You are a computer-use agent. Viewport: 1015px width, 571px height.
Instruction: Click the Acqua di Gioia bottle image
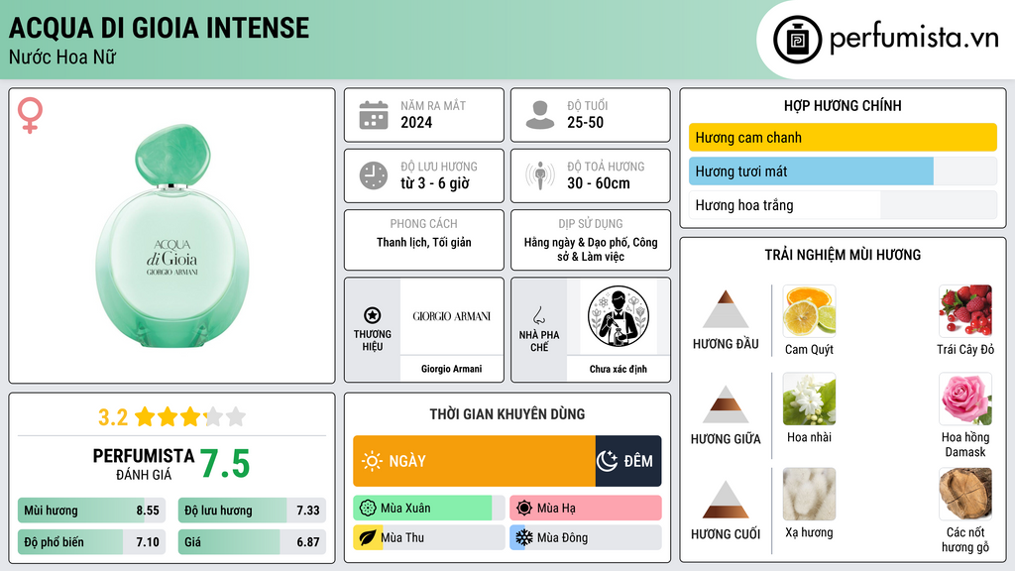pos(172,236)
